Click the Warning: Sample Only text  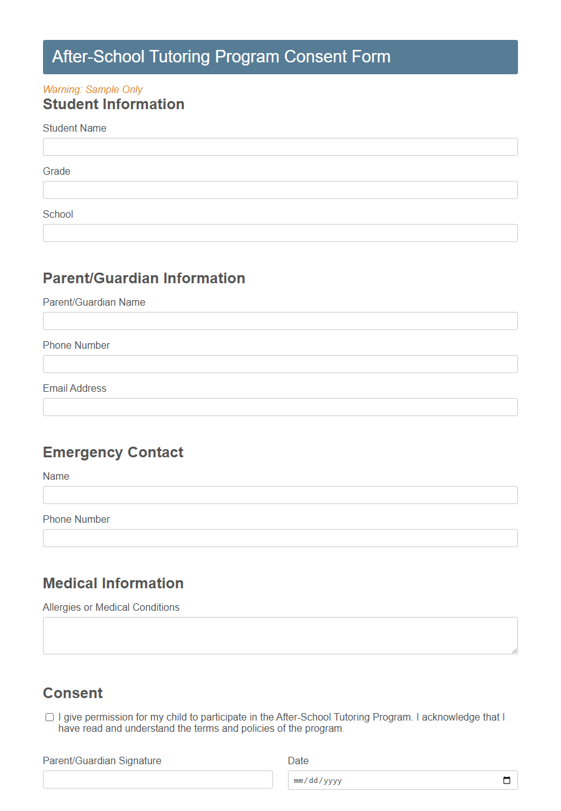(x=92, y=89)
